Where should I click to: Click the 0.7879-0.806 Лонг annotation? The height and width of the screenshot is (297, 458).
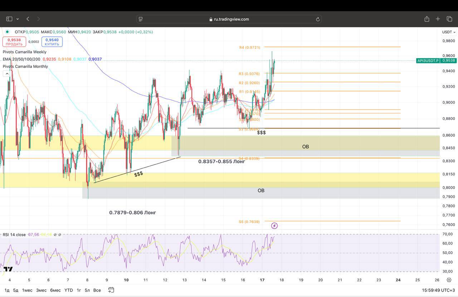coord(133,213)
